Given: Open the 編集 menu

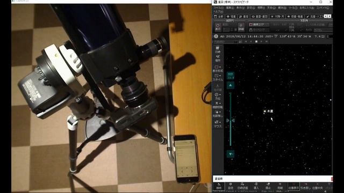Looking at the screenshot, I should (230, 8).
